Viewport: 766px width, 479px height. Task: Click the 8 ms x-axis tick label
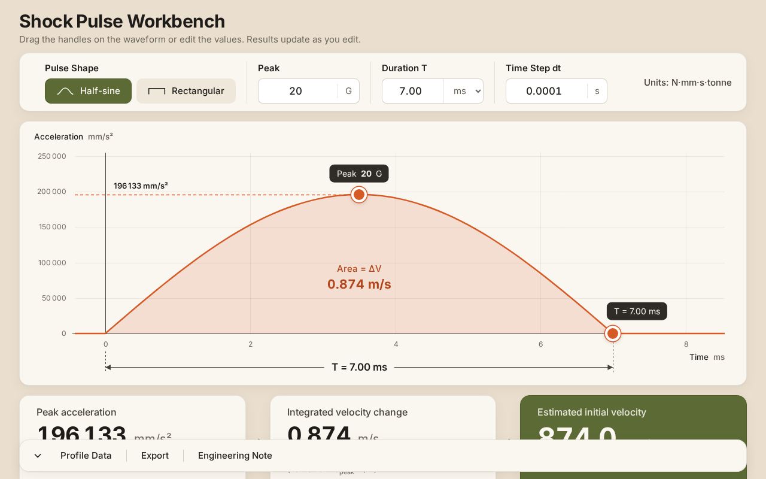(686, 344)
